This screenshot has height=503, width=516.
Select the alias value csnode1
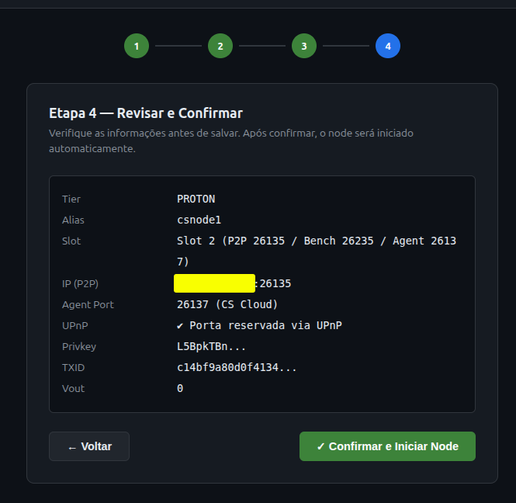click(x=199, y=220)
